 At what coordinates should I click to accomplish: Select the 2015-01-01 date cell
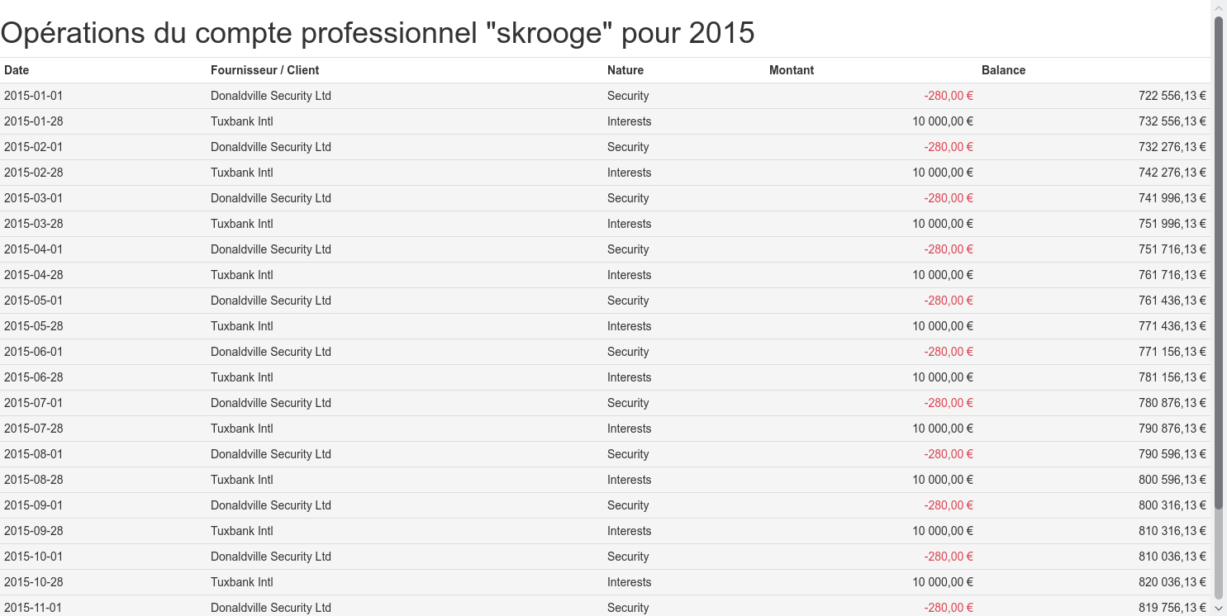33,96
